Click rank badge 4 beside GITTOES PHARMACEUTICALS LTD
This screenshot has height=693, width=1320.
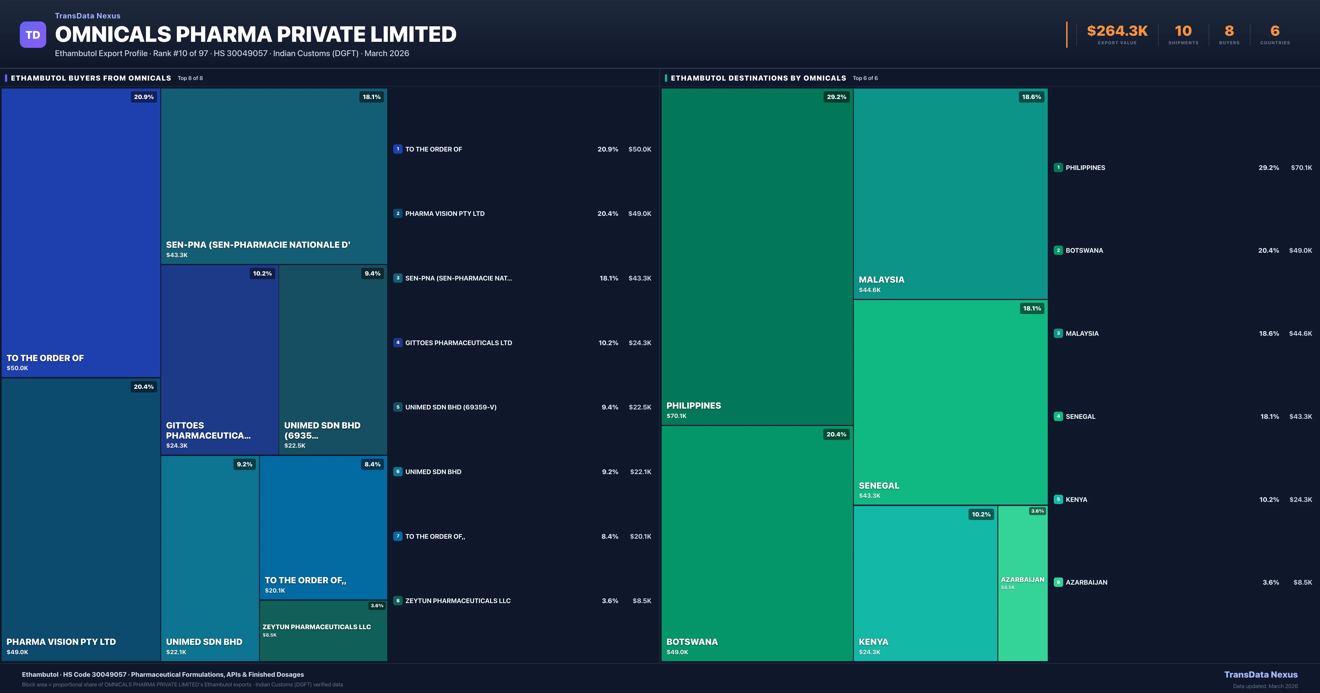point(398,342)
